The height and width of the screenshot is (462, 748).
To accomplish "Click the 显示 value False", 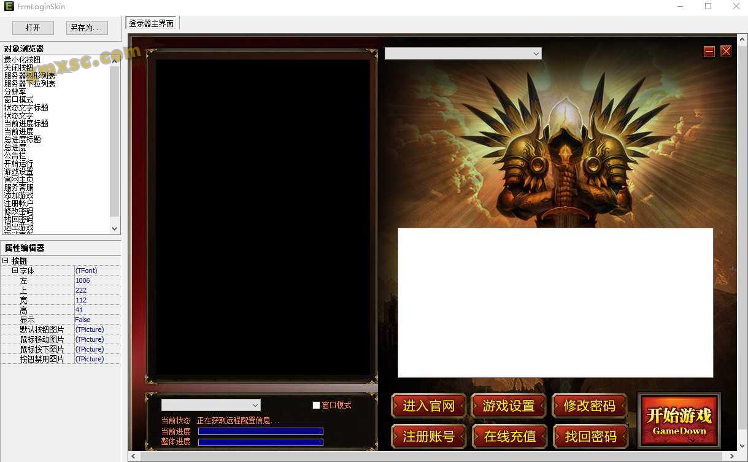I will [x=97, y=320].
